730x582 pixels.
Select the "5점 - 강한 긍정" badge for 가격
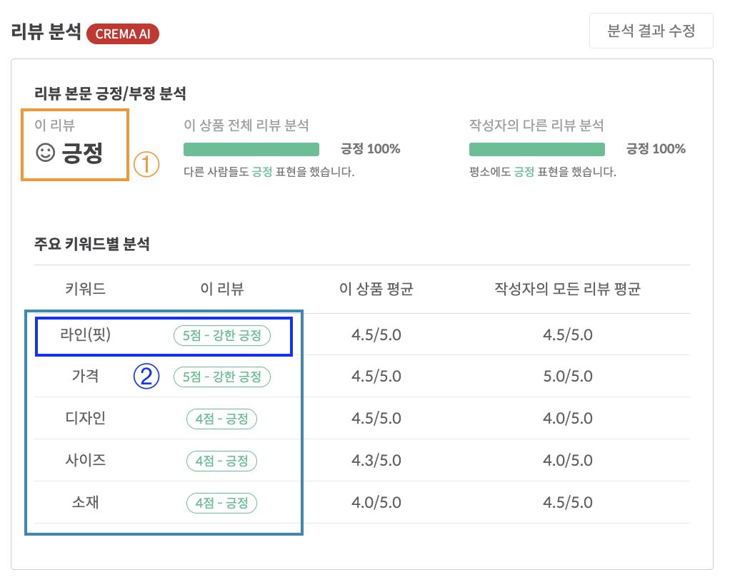pyautogui.click(x=221, y=377)
